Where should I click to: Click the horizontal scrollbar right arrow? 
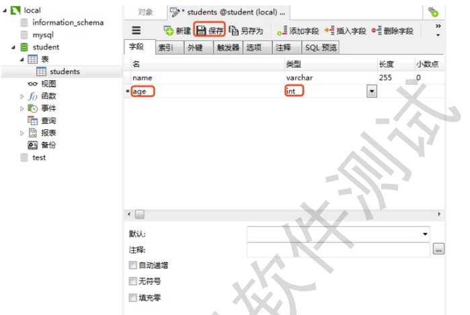[x=440, y=214]
